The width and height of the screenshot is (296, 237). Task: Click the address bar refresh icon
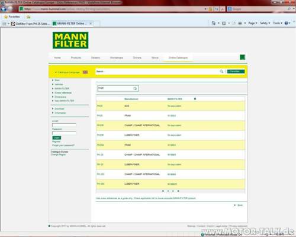(x=217, y=9)
